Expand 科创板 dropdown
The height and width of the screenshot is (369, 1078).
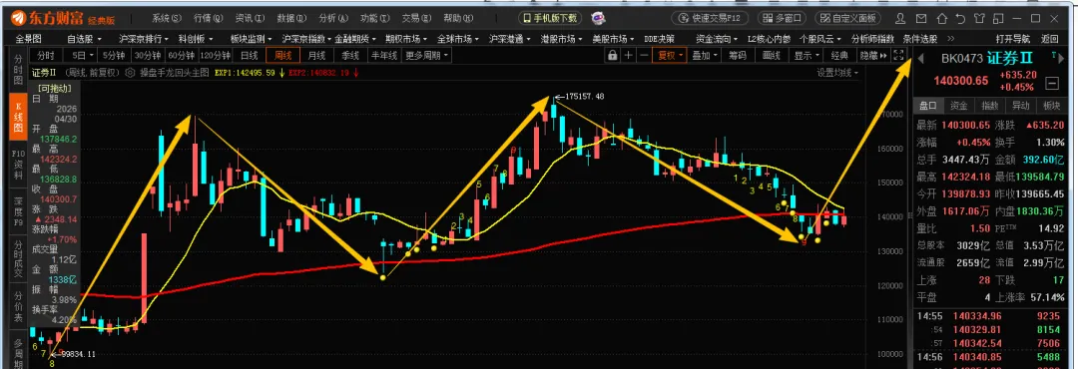pyautogui.click(x=196, y=39)
